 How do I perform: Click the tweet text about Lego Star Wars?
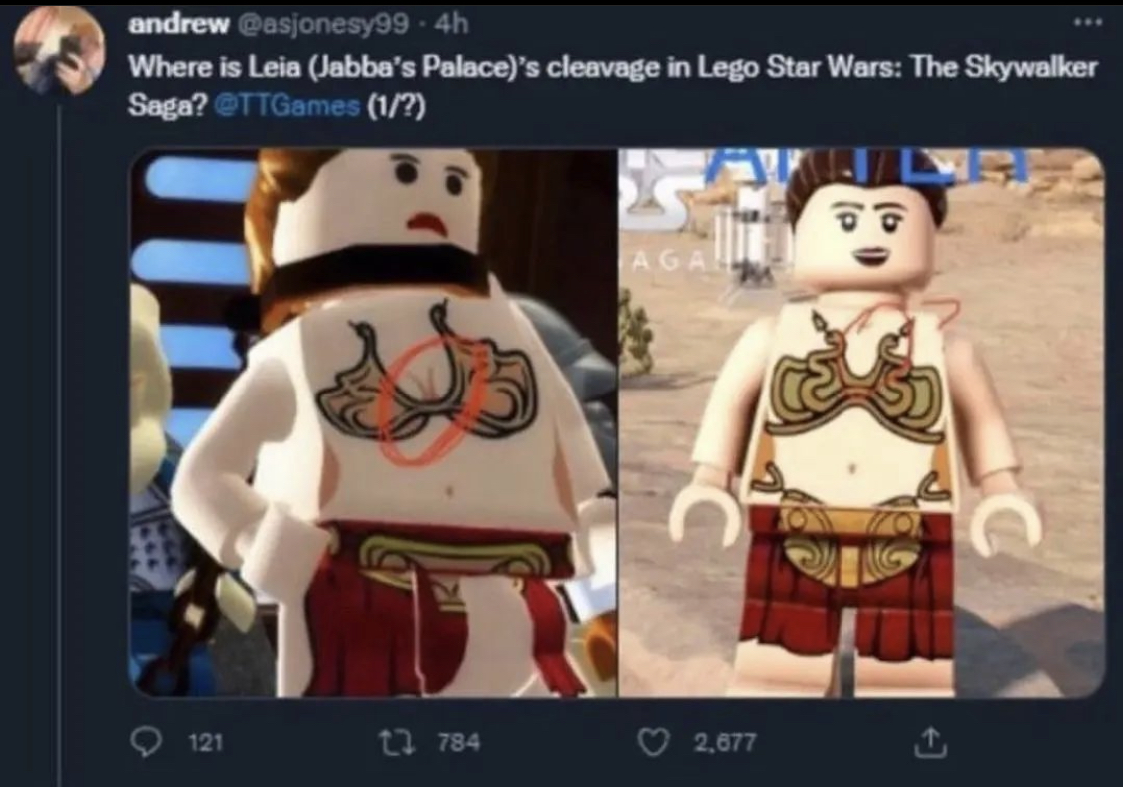(612, 86)
